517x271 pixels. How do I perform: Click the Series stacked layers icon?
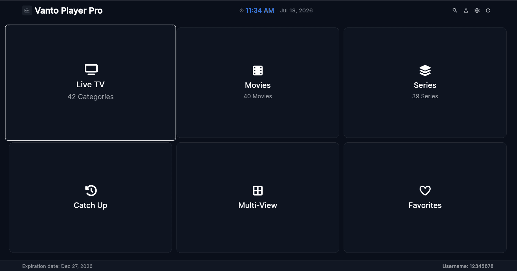[425, 71]
